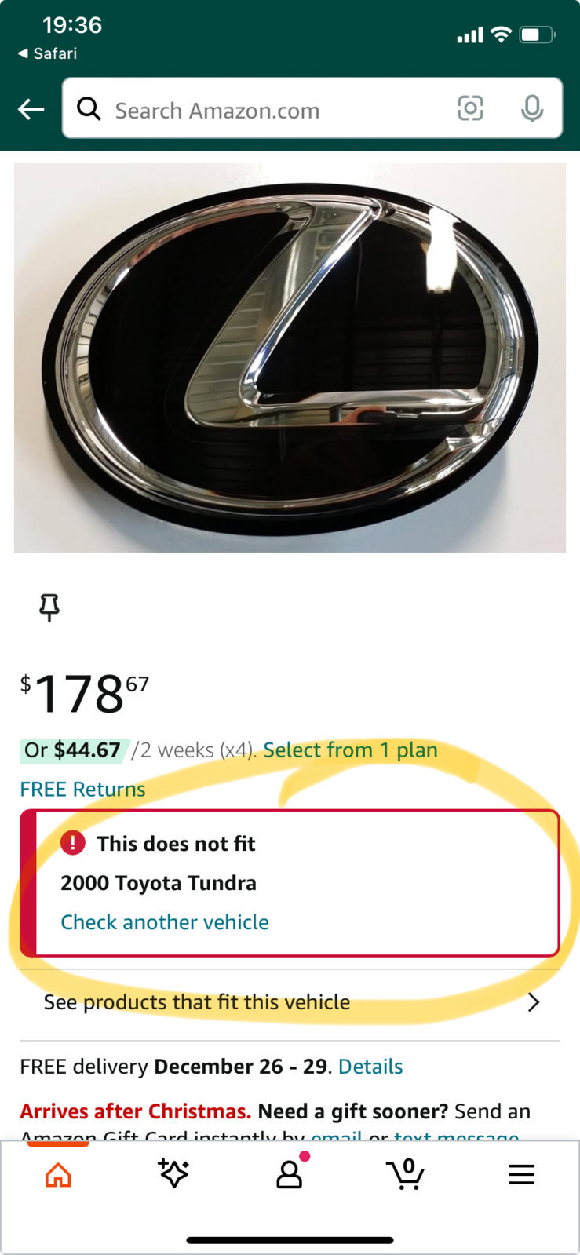
Task: Tap Check another vehicle link
Action: click(x=165, y=922)
